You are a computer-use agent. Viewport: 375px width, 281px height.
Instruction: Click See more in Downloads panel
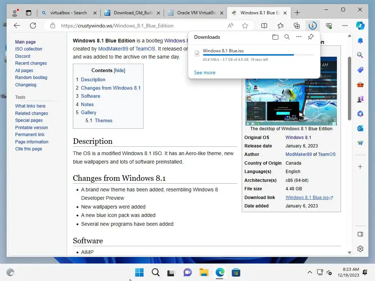[x=205, y=72]
